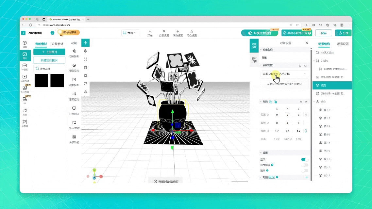Click the scale lock link icon

pyautogui.click(x=306, y=131)
